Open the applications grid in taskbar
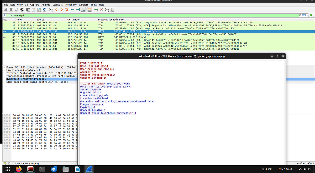Image resolution: width=315 pixels, height=173 pixels. pos(8,169)
